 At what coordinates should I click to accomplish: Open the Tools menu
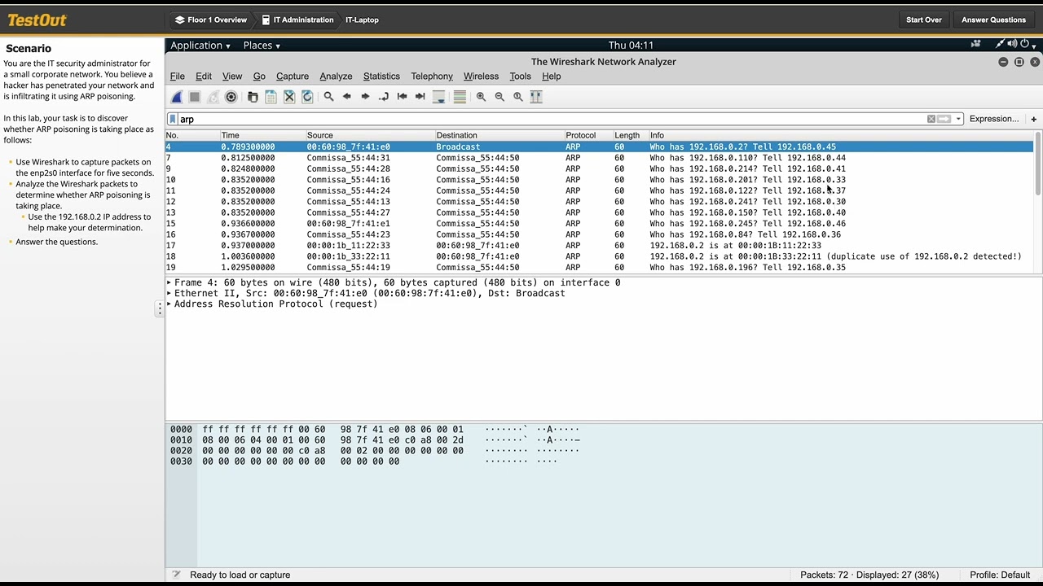pos(520,77)
